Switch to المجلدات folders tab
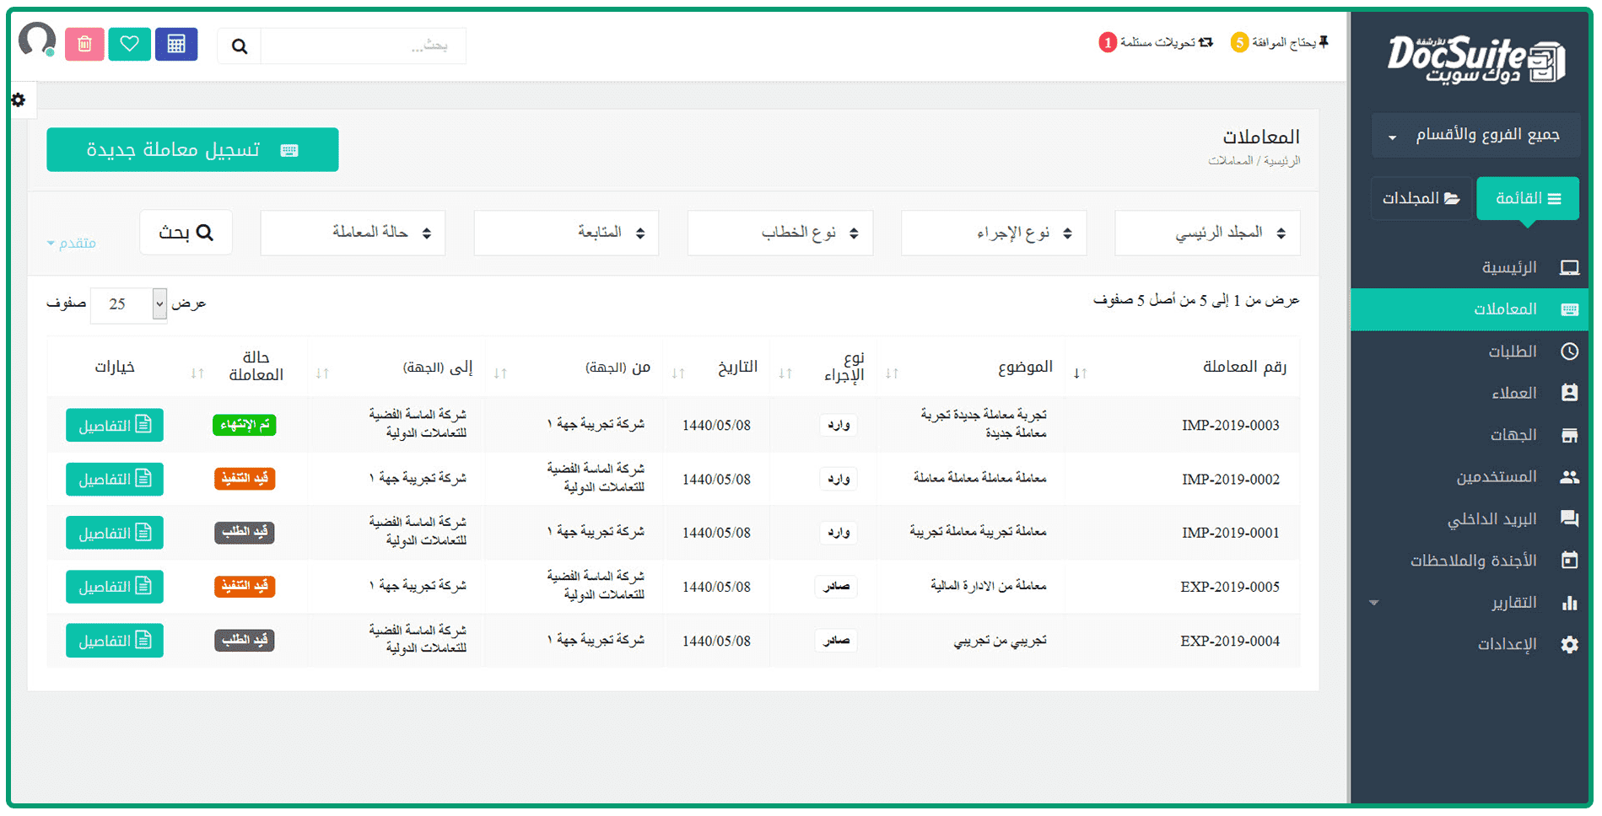This screenshot has width=1602, height=816. 1421,198
